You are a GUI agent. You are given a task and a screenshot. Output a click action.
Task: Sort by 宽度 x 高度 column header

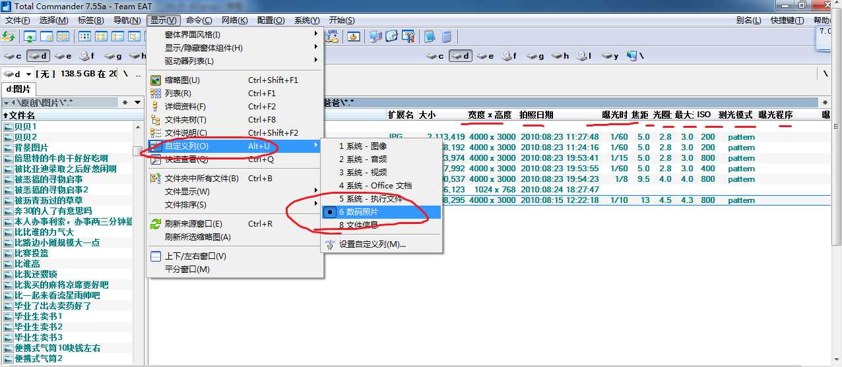coord(490,115)
